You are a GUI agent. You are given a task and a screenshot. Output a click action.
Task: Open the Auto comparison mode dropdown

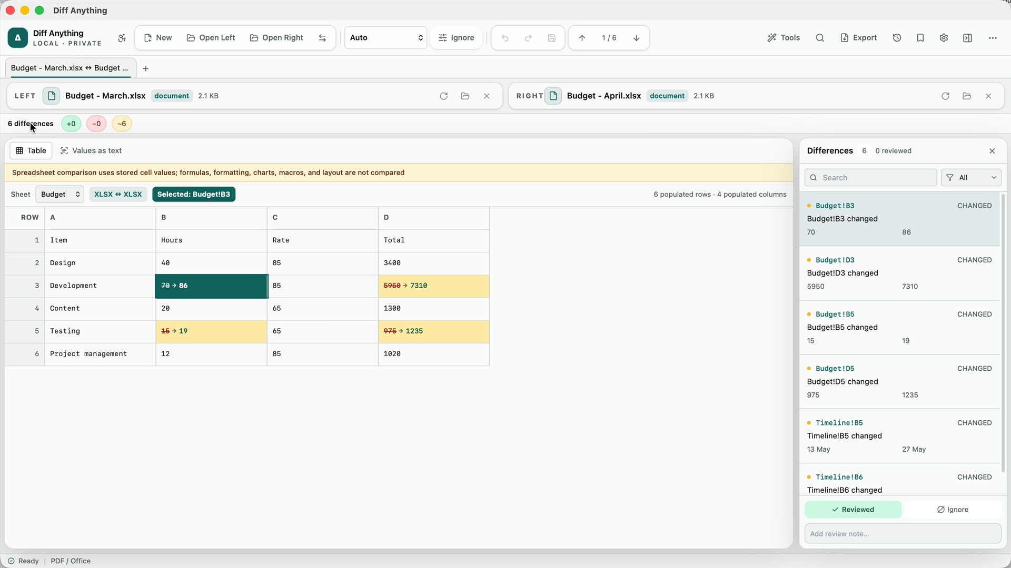[x=385, y=38]
